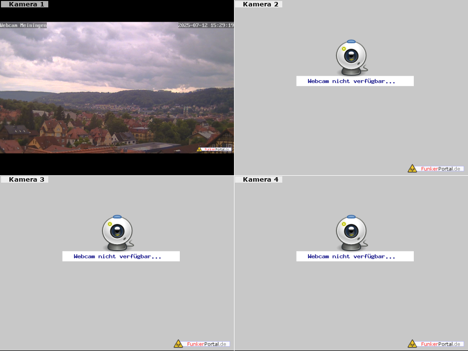Image resolution: width=468 pixels, height=351 pixels.
Task: Open FunkerPortal.de logo in Kamera 3 panel
Action: click(x=201, y=344)
